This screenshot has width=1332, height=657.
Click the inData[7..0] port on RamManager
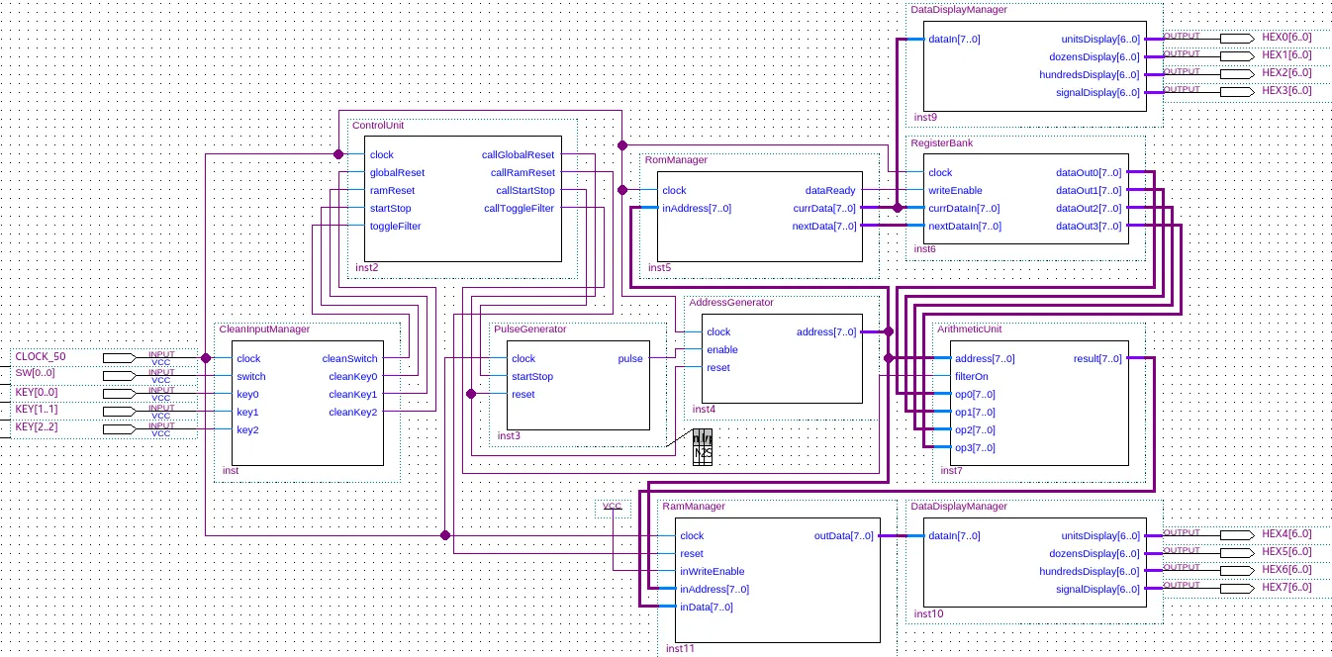click(706, 607)
